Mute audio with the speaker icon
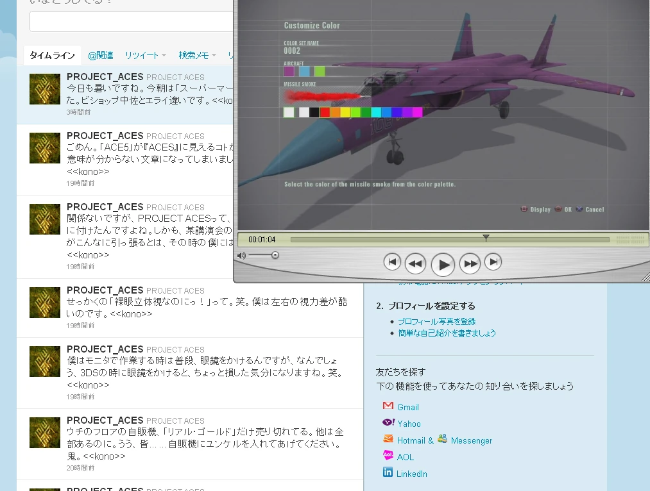Viewport: 650px width, 491px height. tap(241, 256)
